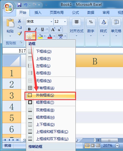The width and height of the screenshot is (123, 151).
Task: Choose 上下框线(D) top and bottom
Action: click(51, 125)
